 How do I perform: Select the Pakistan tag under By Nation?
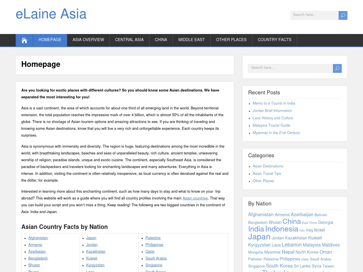pyautogui.click(x=255, y=259)
